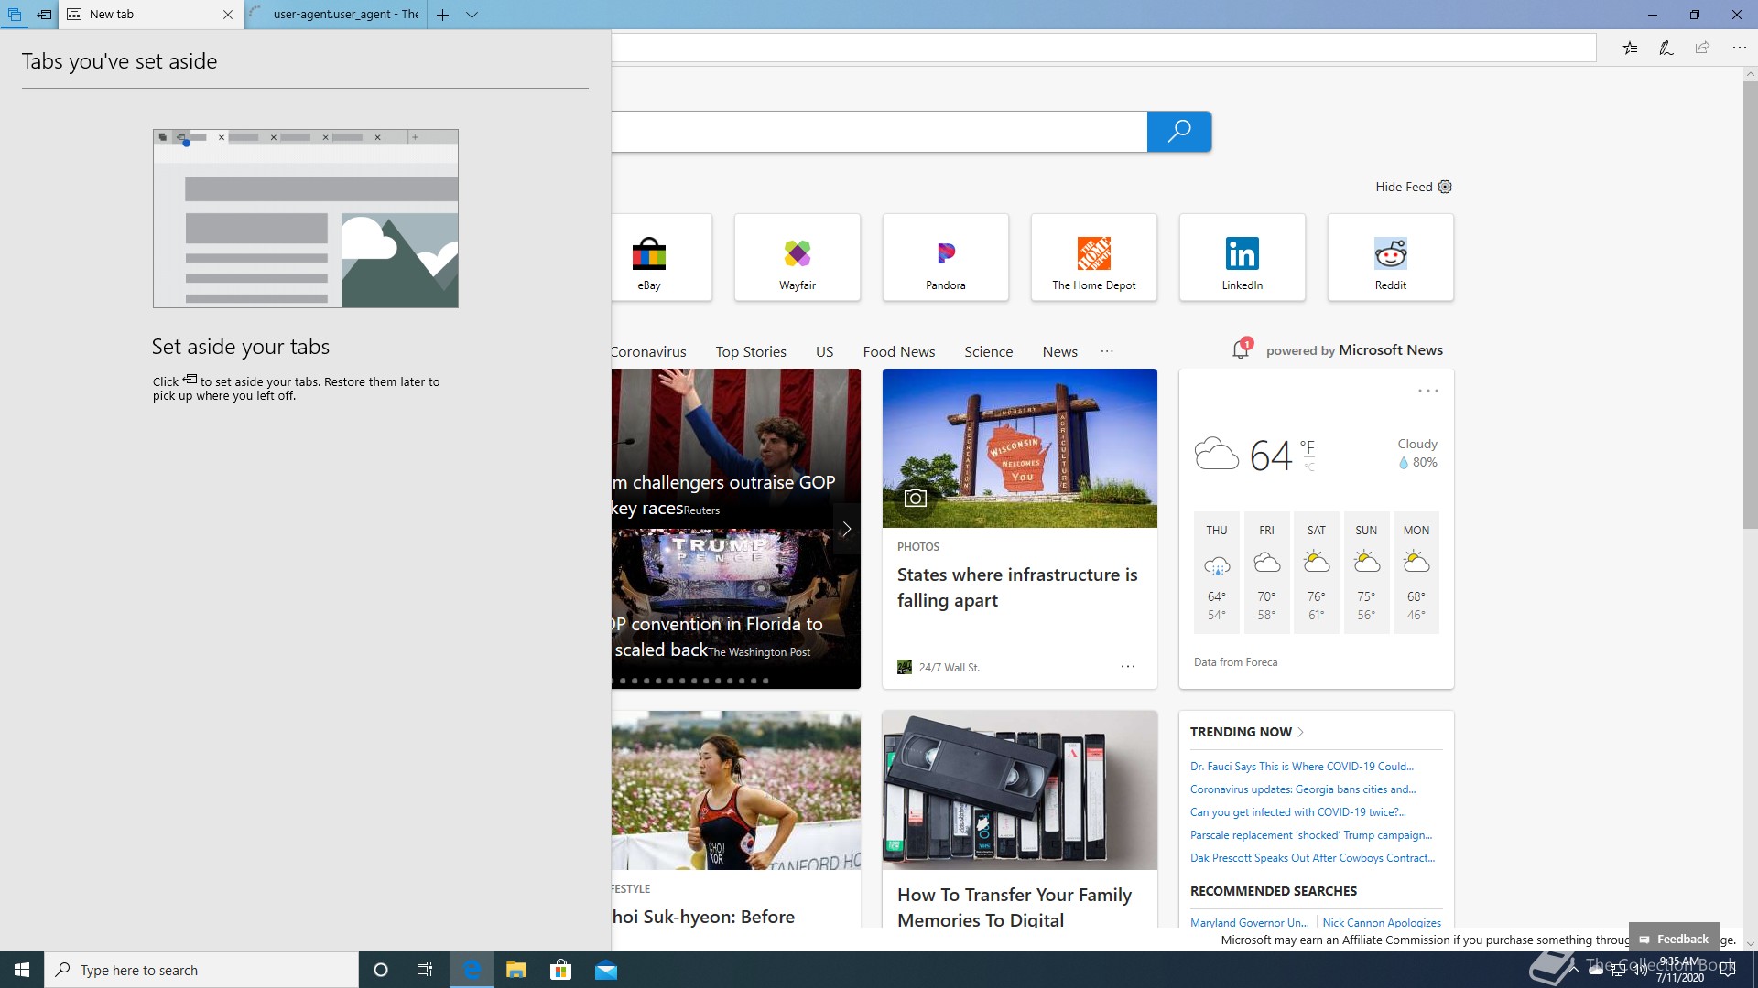1758x988 pixels.
Task: Open How To Transfer Family Memories article
Action: tap(1015, 907)
